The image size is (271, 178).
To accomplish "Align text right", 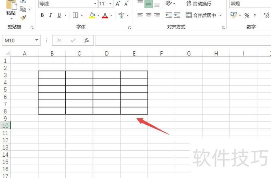I will point(157,15).
